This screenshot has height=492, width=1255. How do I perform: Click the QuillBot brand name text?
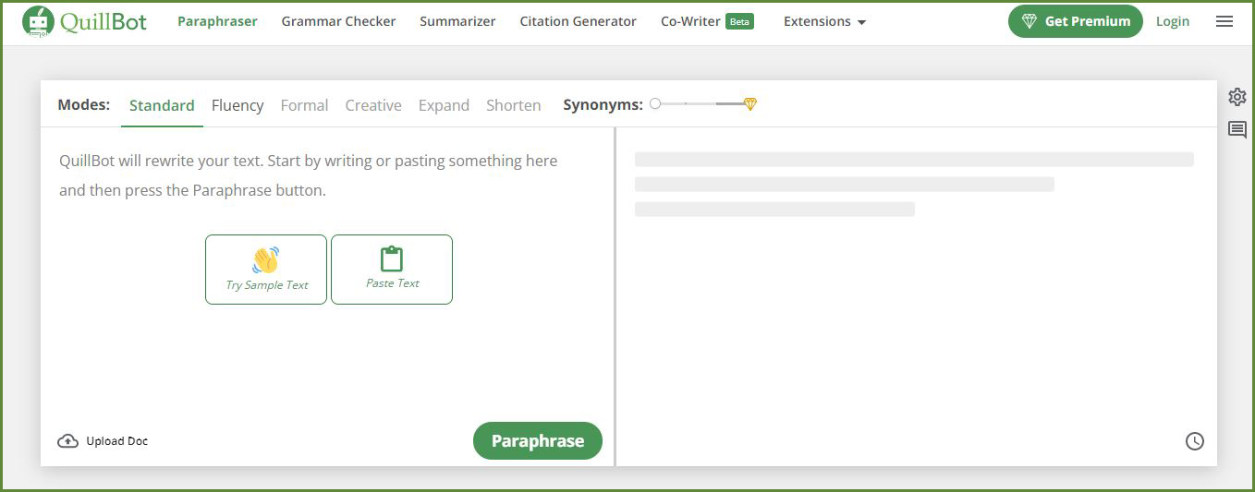point(104,21)
